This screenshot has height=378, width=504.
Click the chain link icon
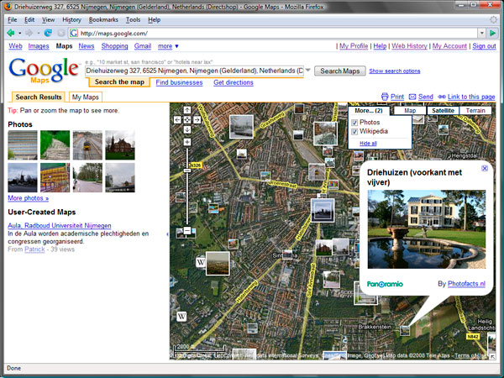point(442,97)
